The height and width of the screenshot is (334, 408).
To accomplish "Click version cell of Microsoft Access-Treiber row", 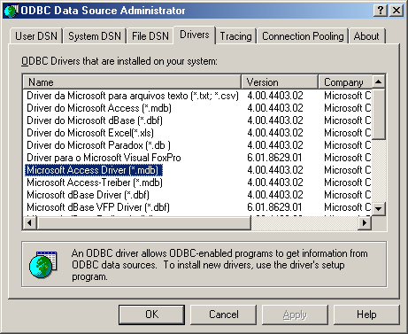I will [x=275, y=183].
